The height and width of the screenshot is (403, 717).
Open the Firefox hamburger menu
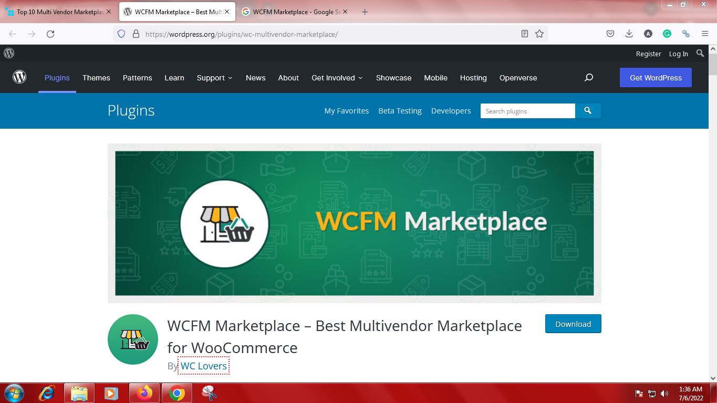pos(705,34)
